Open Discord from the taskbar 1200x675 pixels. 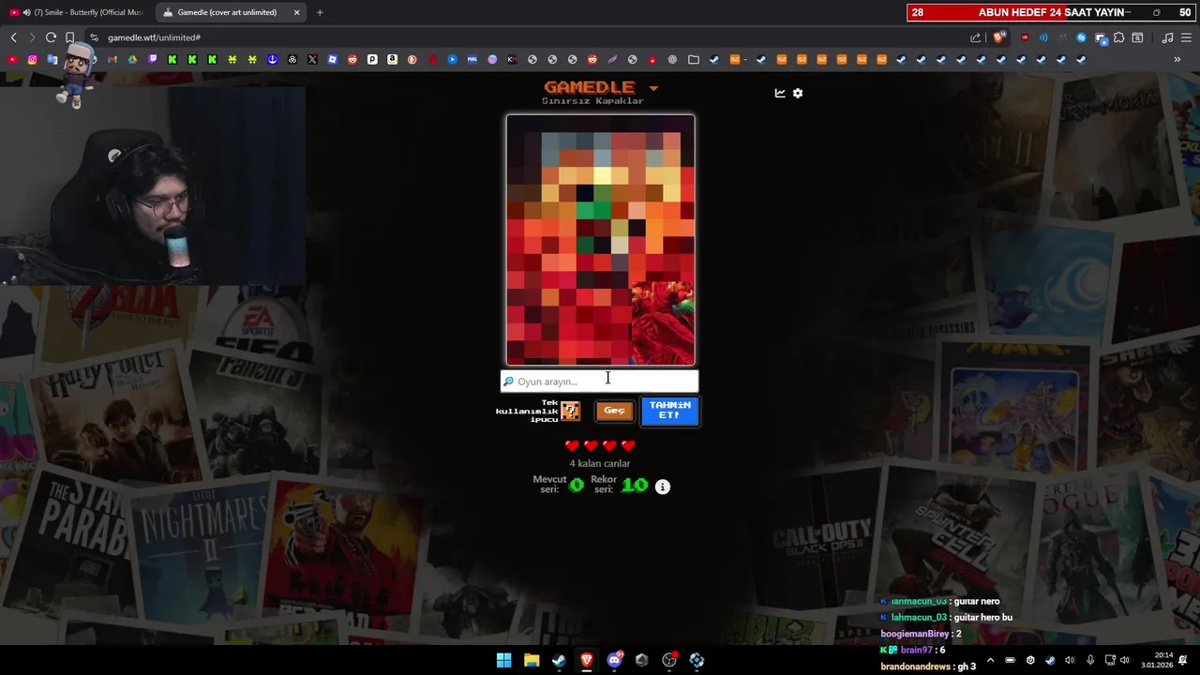click(614, 660)
